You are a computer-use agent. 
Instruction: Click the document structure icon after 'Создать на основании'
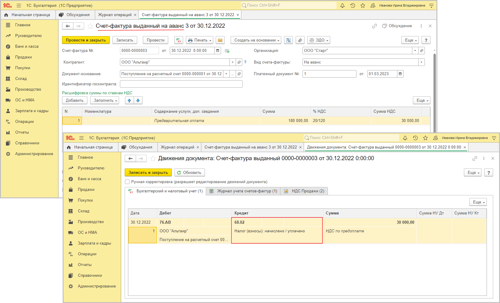[x=288, y=40]
